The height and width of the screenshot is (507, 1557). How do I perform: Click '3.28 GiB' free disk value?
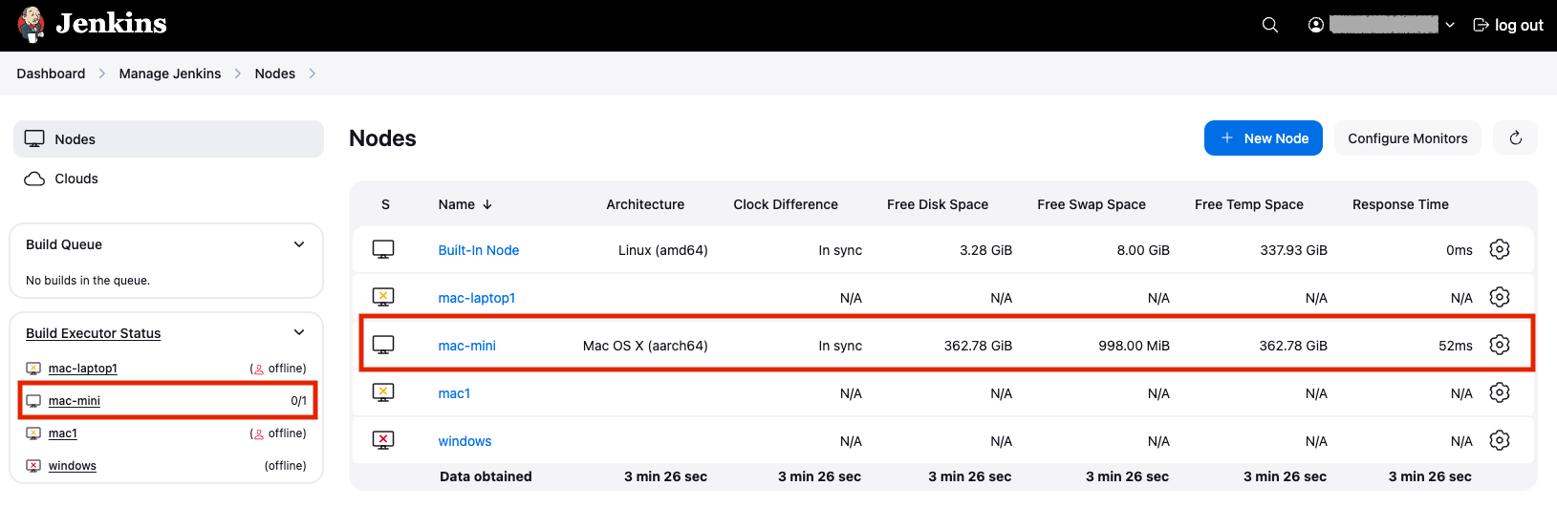(985, 250)
